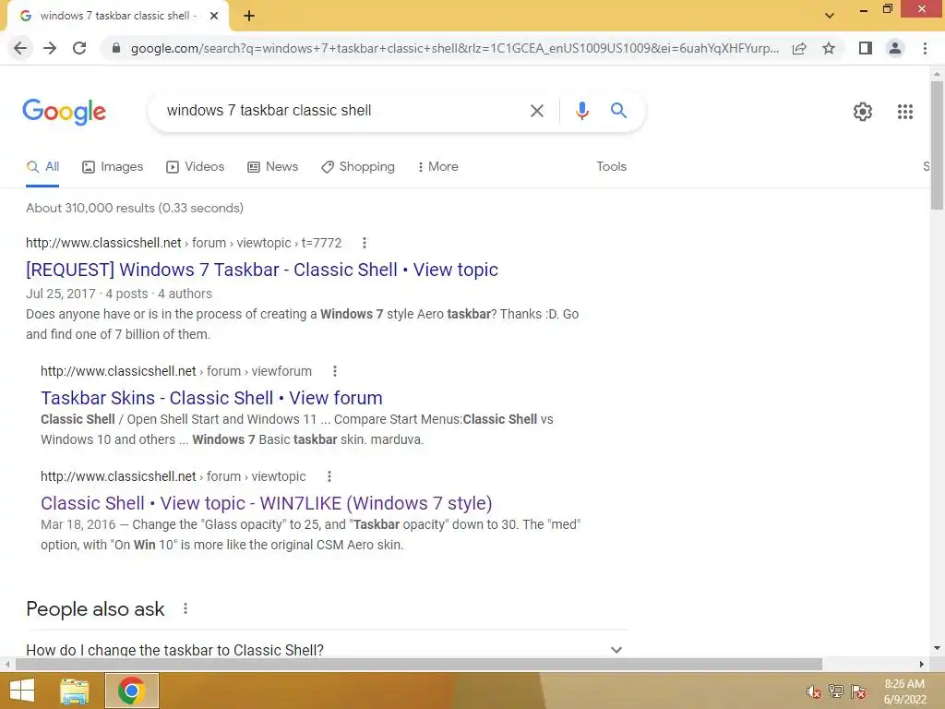Click the muted volume tray icon
The image size is (945, 709).
point(814,691)
